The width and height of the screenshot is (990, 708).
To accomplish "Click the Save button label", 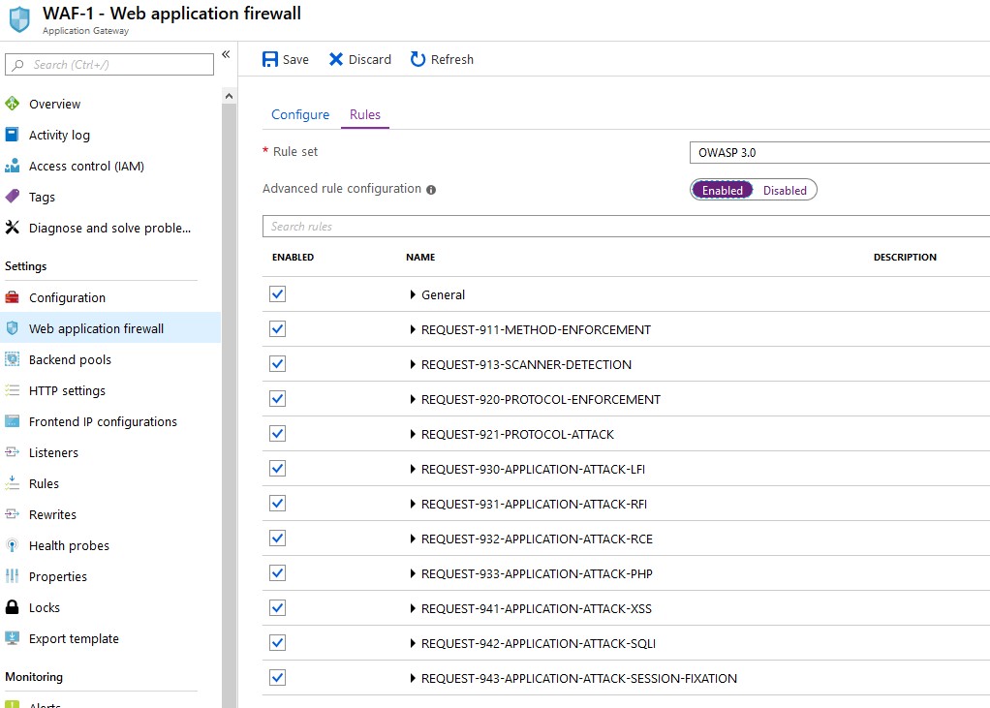I will tap(295, 59).
